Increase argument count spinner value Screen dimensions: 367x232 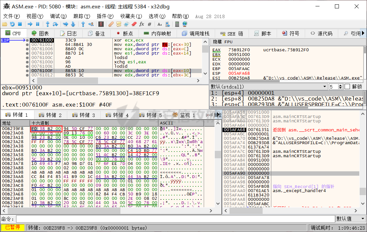tap(341, 85)
